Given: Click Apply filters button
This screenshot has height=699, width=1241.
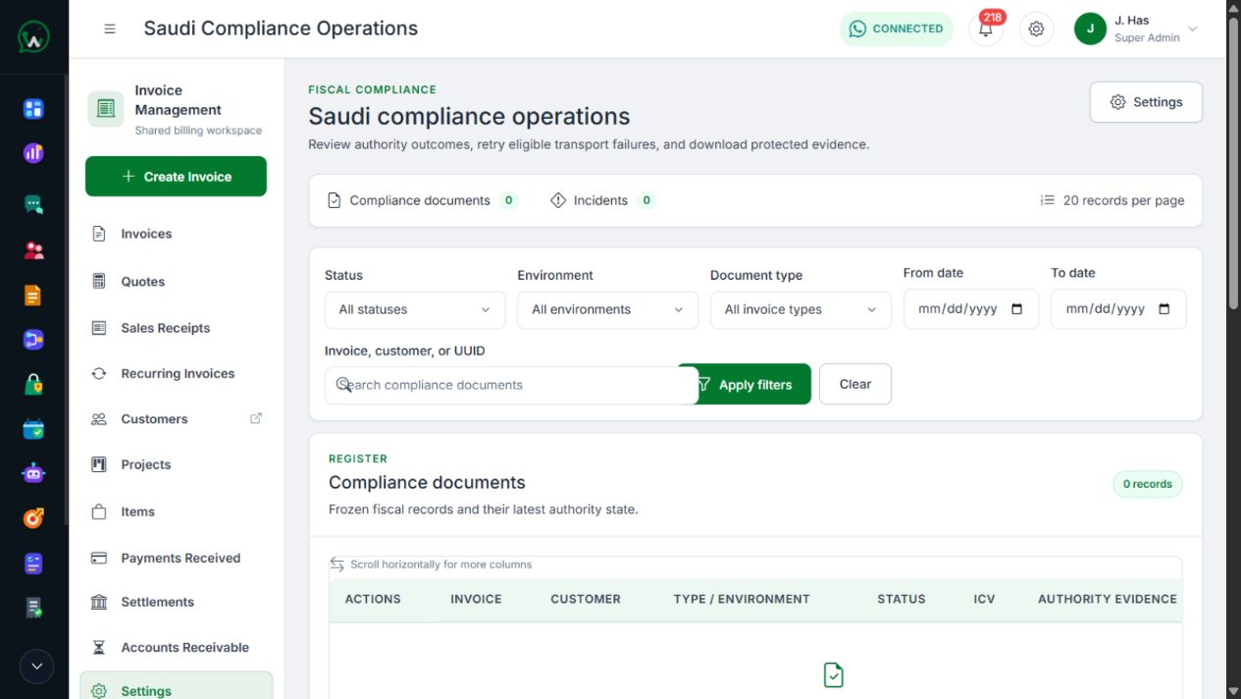Looking at the screenshot, I should [x=753, y=384].
